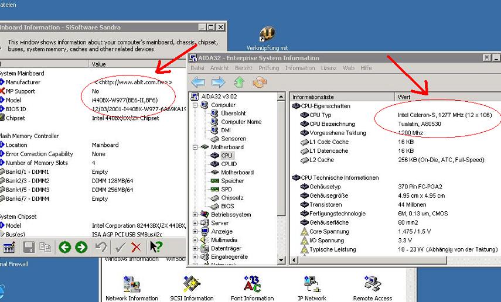Expand the Eingabegeräte tree node
Image resolution: width=501 pixels, height=302 pixels.
pyautogui.click(x=195, y=257)
